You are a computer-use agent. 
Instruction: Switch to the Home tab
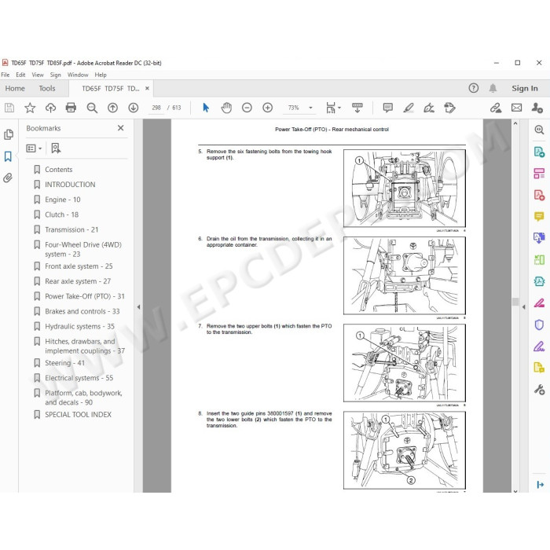[x=15, y=88]
